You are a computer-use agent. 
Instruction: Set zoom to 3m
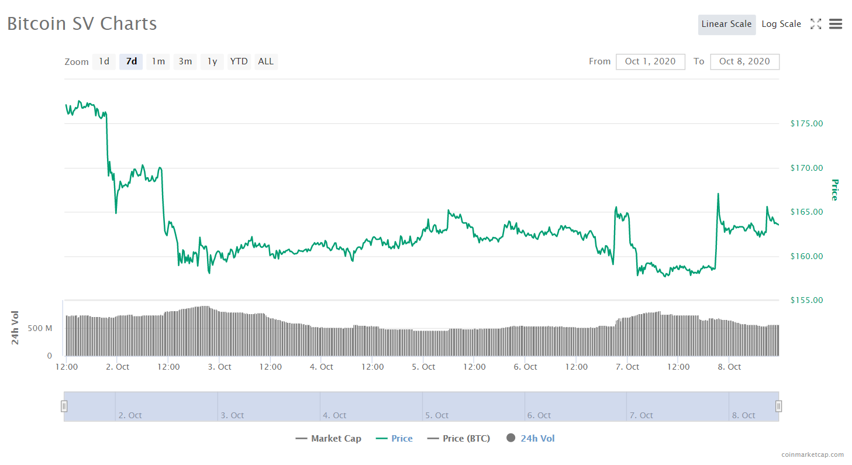[x=185, y=61]
